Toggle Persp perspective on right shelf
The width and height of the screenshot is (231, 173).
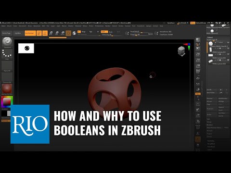point(198,72)
